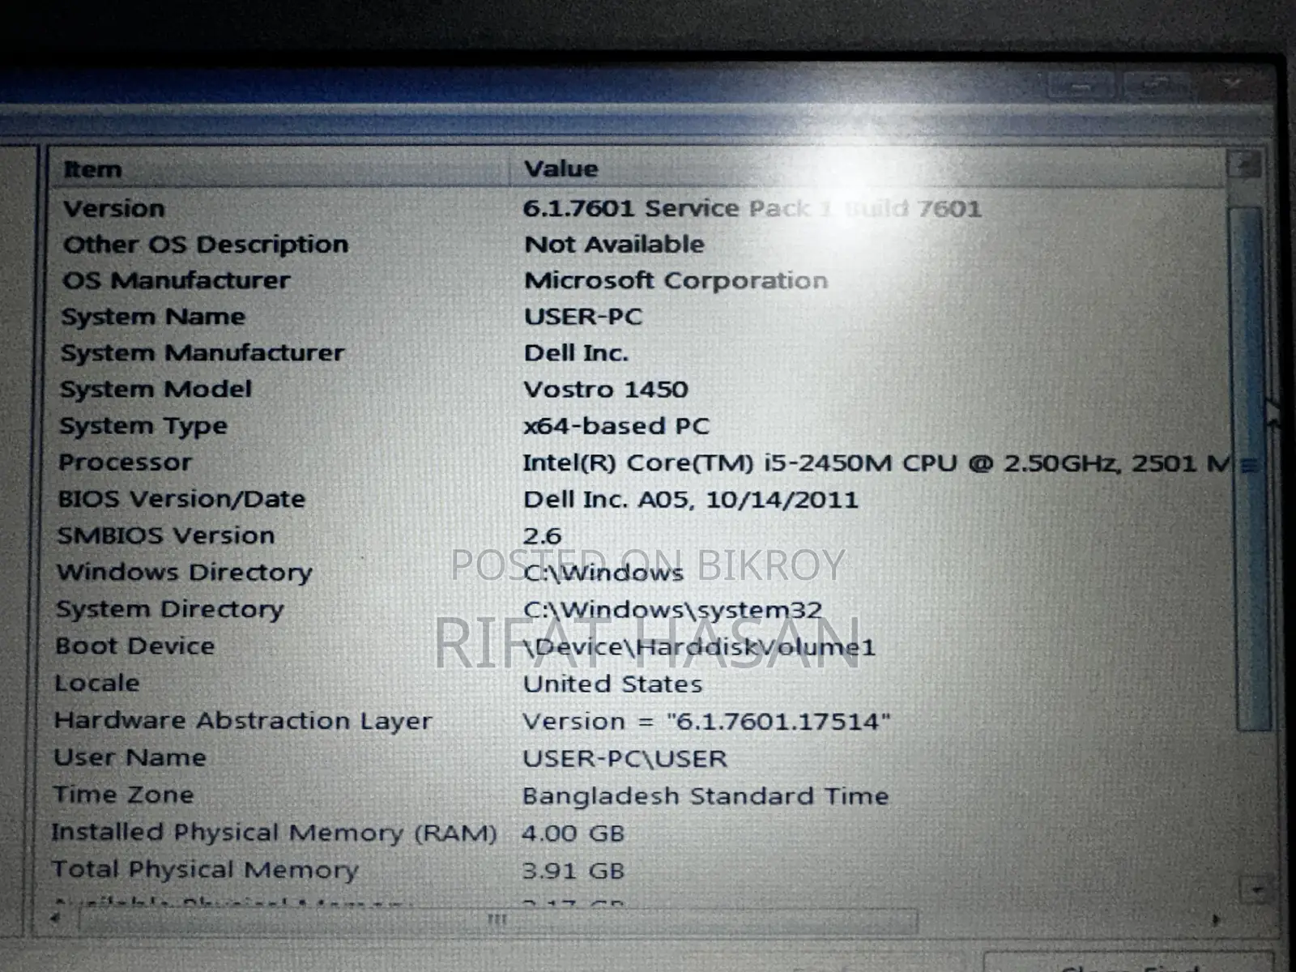Click the vertical scrollbar up arrow

click(x=1245, y=164)
